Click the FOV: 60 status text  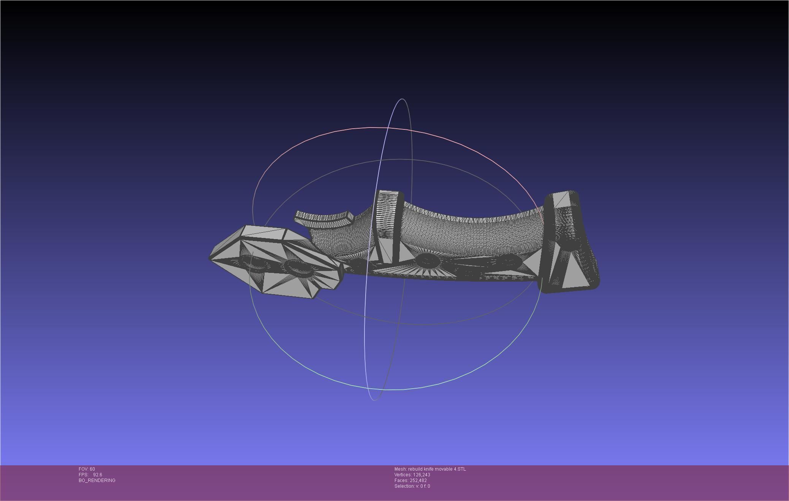(x=87, y=469)
